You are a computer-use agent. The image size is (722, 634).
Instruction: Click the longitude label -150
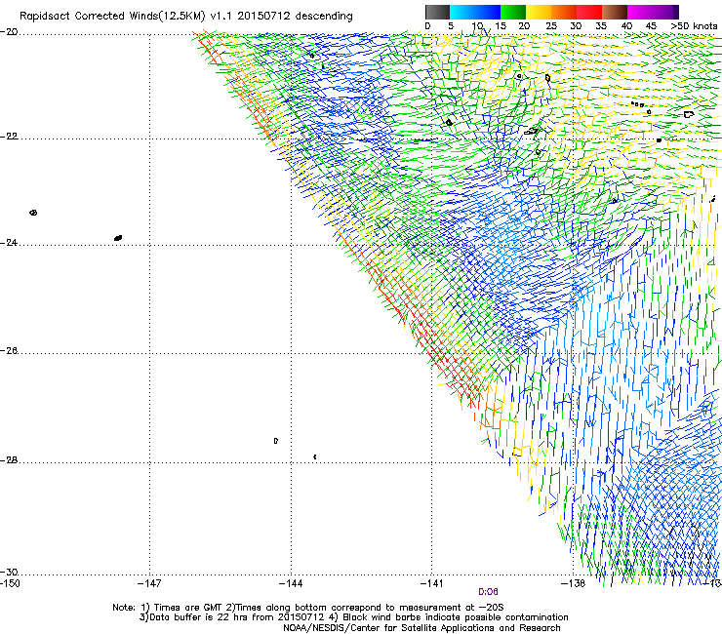tap(10, 584)
